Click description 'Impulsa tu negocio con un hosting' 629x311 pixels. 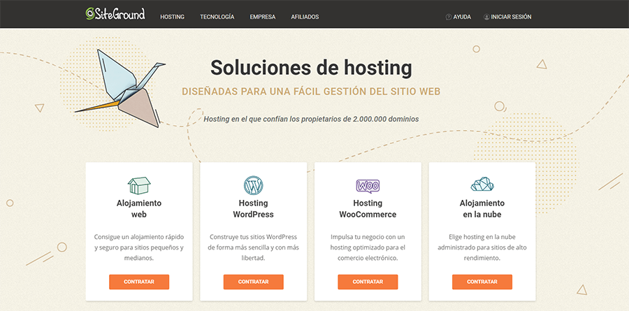pyautogui.click(x=368, y=247)
